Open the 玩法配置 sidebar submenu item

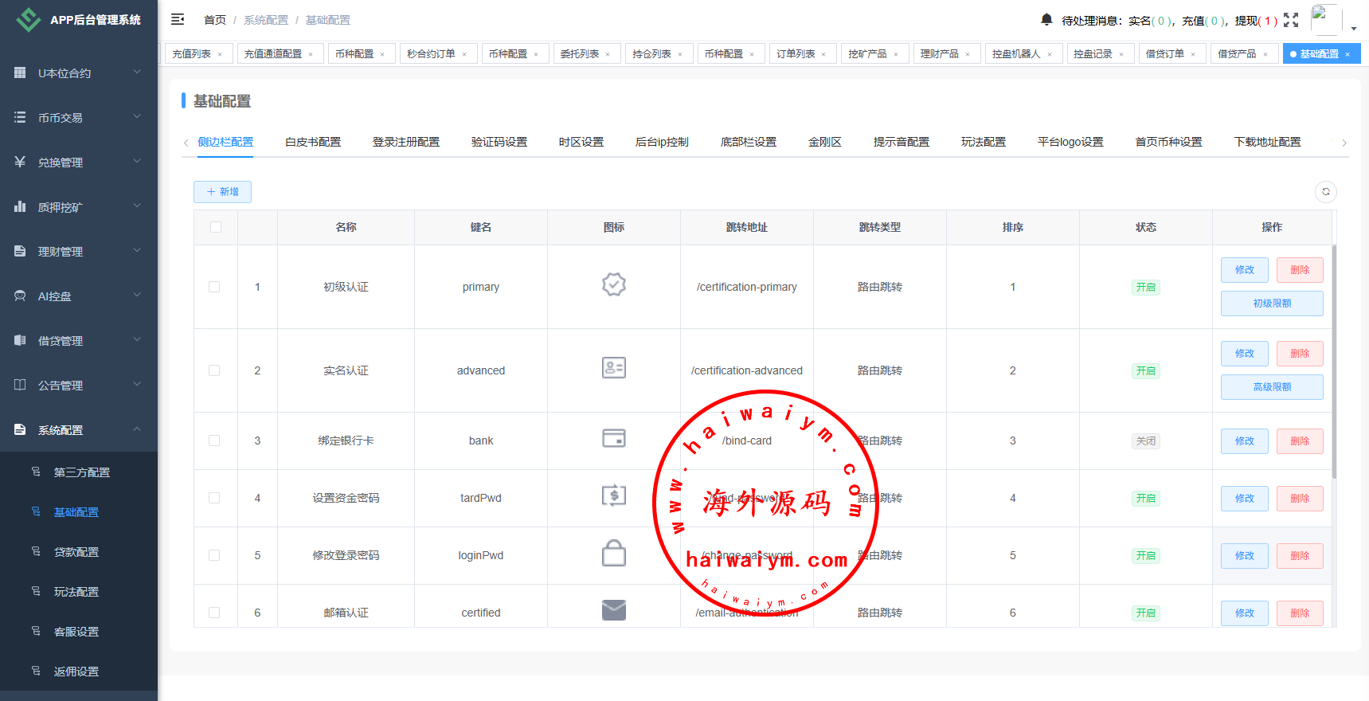[x=76, y=592]
